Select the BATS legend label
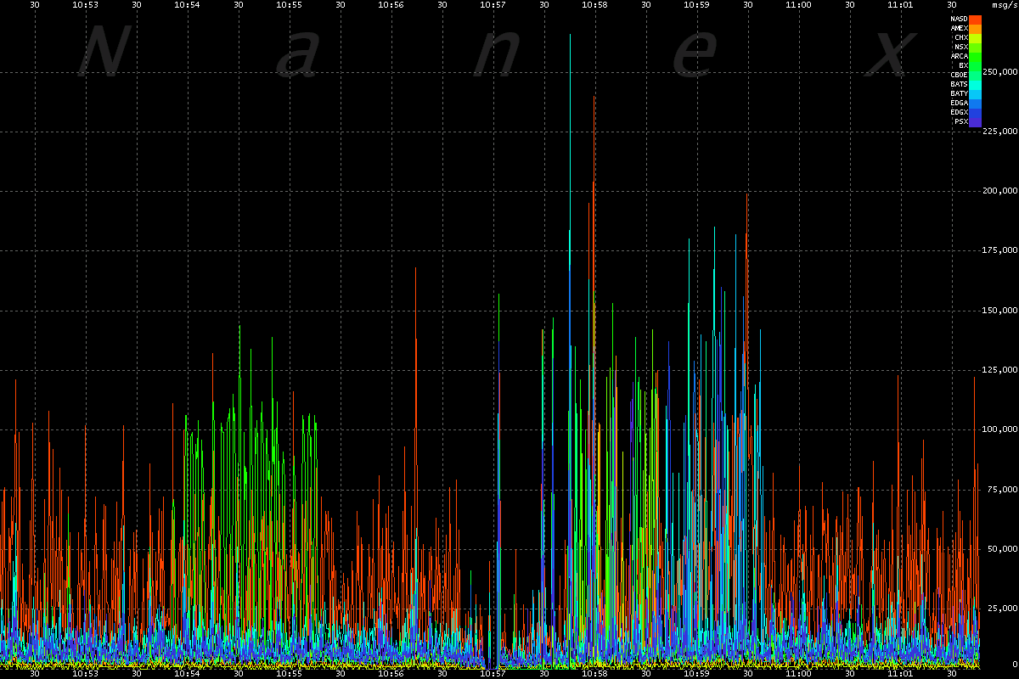The height and width of the screenshot is (679, 1019). pos(960,84)
